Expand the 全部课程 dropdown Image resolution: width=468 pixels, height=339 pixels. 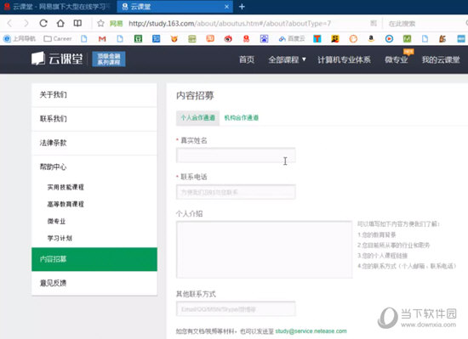point(287,59)
